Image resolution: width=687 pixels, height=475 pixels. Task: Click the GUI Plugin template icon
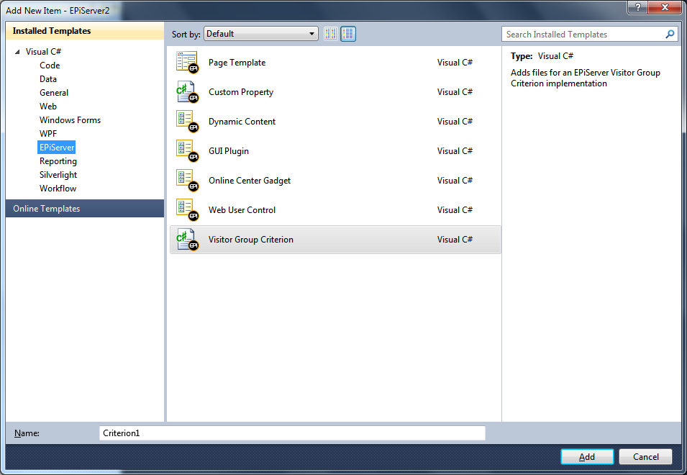(x=187, y=151)
